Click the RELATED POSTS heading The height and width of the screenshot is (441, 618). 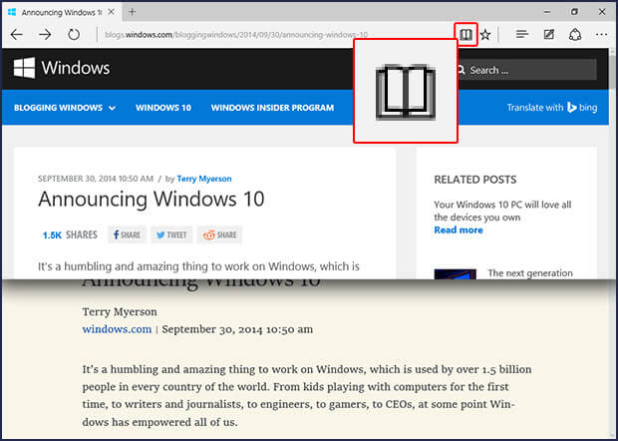coord(474,180)
